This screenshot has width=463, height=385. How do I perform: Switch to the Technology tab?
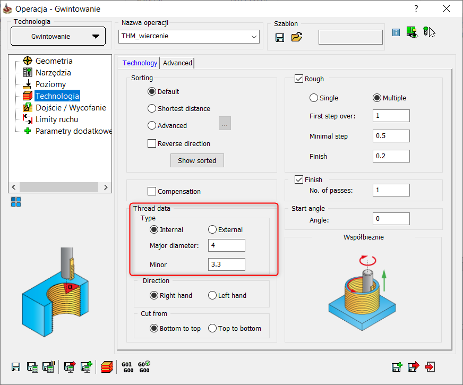(140, 63)
